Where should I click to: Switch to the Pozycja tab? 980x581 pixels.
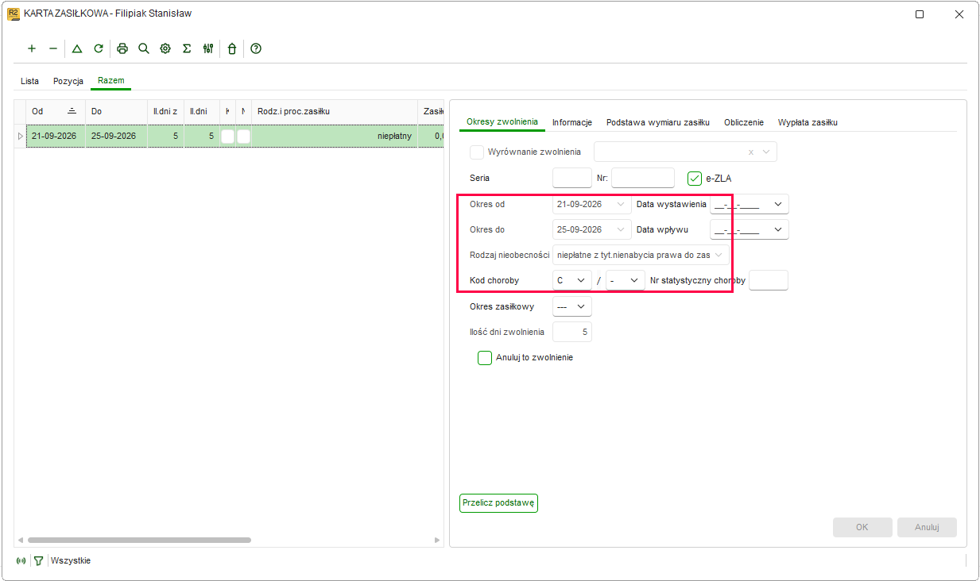click(68, 81)
